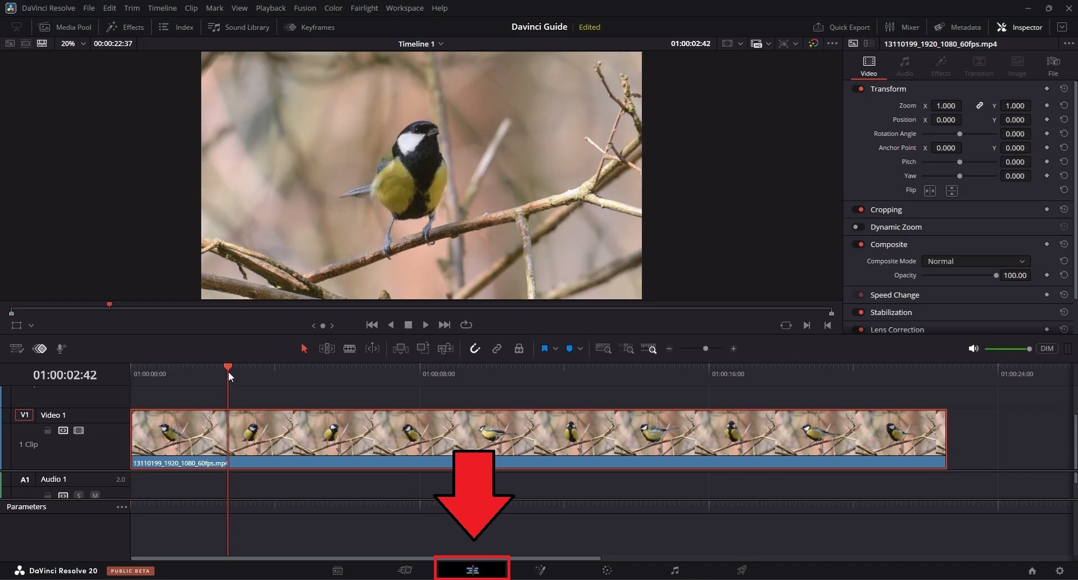Open Project Settings gear icon

click(x=1059, y=570)
